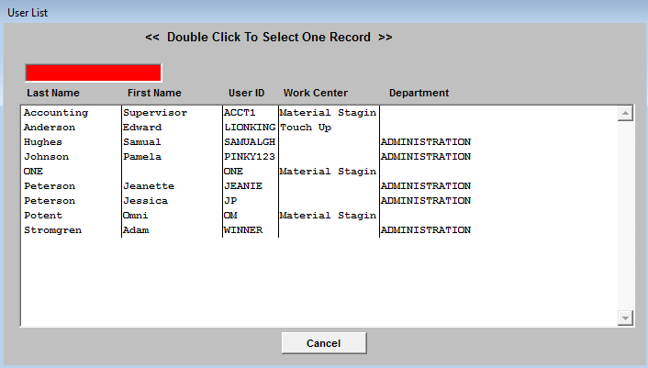The width and height of the screenshot is (648, 368).
Task: Click first name Omni
Action: 136,215
